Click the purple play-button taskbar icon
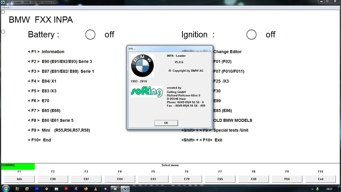 click(105, 189)
